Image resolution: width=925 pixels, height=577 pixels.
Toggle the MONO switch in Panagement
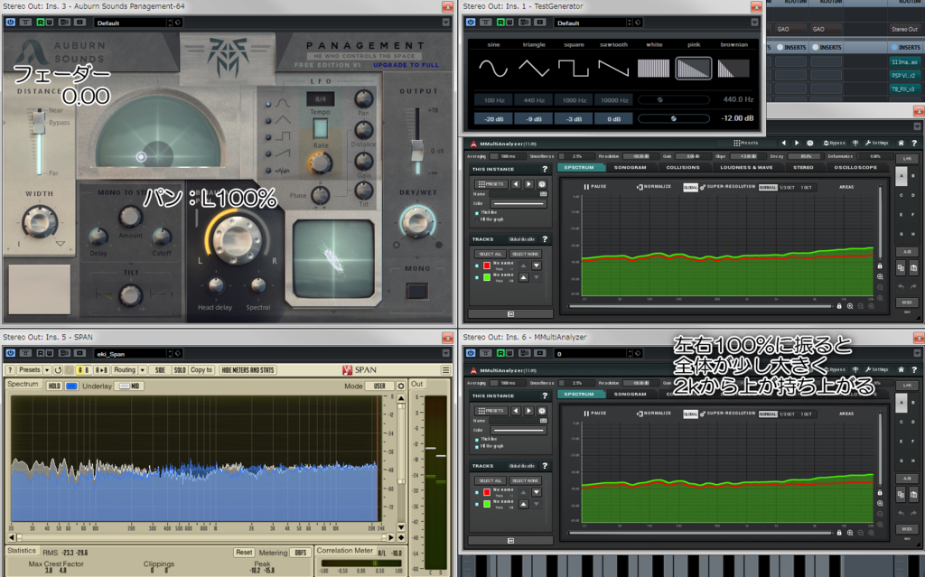click(417, 291)
